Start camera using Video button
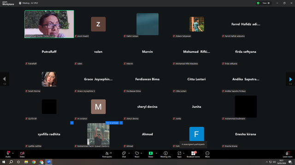This screenshot has height=165, width=295. click(22, 154)
